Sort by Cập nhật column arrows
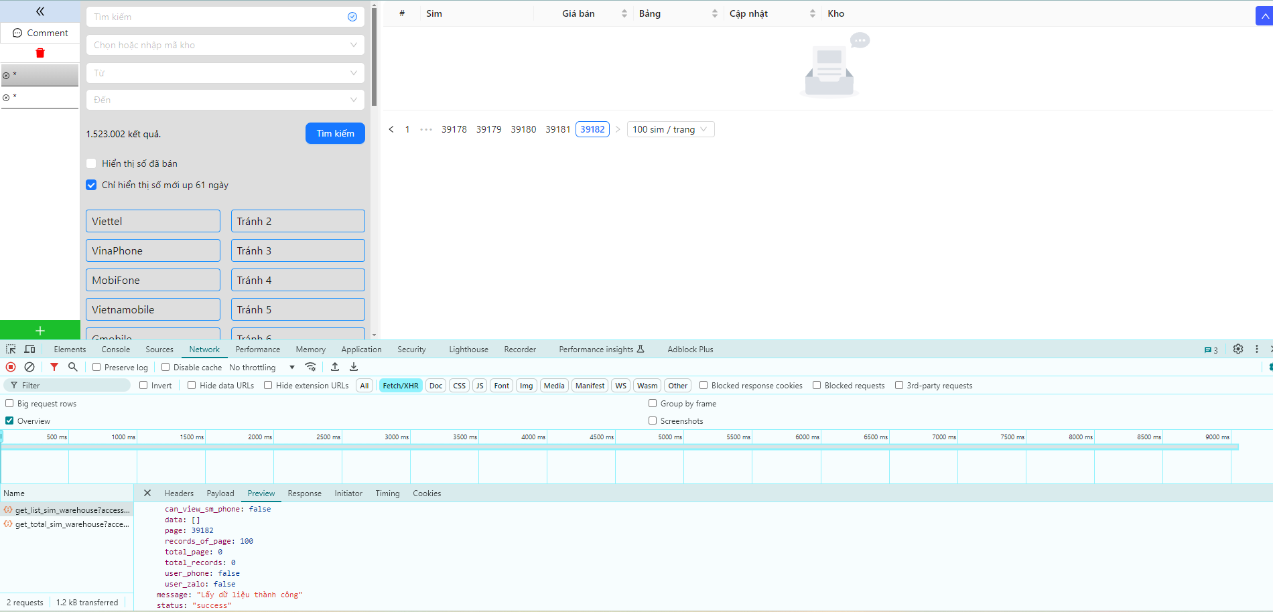The height and width of the screenshot is (612, 1273). (x=813, y=13)
